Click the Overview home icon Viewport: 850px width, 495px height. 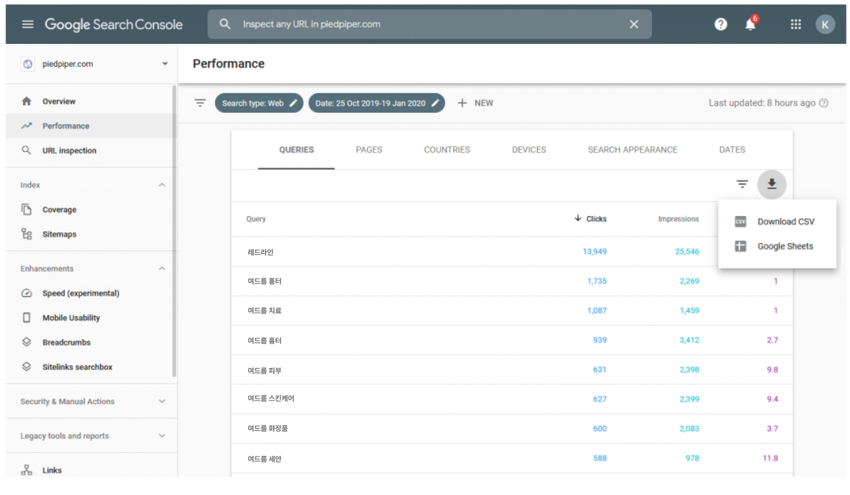pos(26,101)
